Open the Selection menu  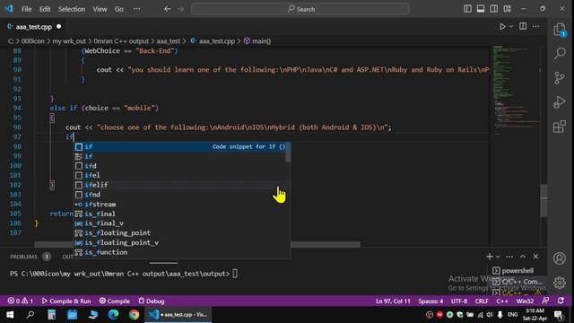72,9
